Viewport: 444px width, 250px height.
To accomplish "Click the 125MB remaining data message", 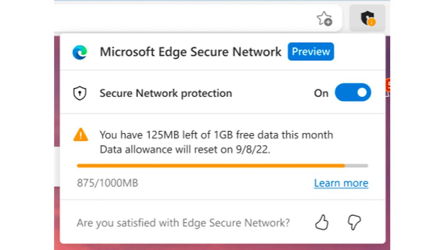I will coord(216,135).
